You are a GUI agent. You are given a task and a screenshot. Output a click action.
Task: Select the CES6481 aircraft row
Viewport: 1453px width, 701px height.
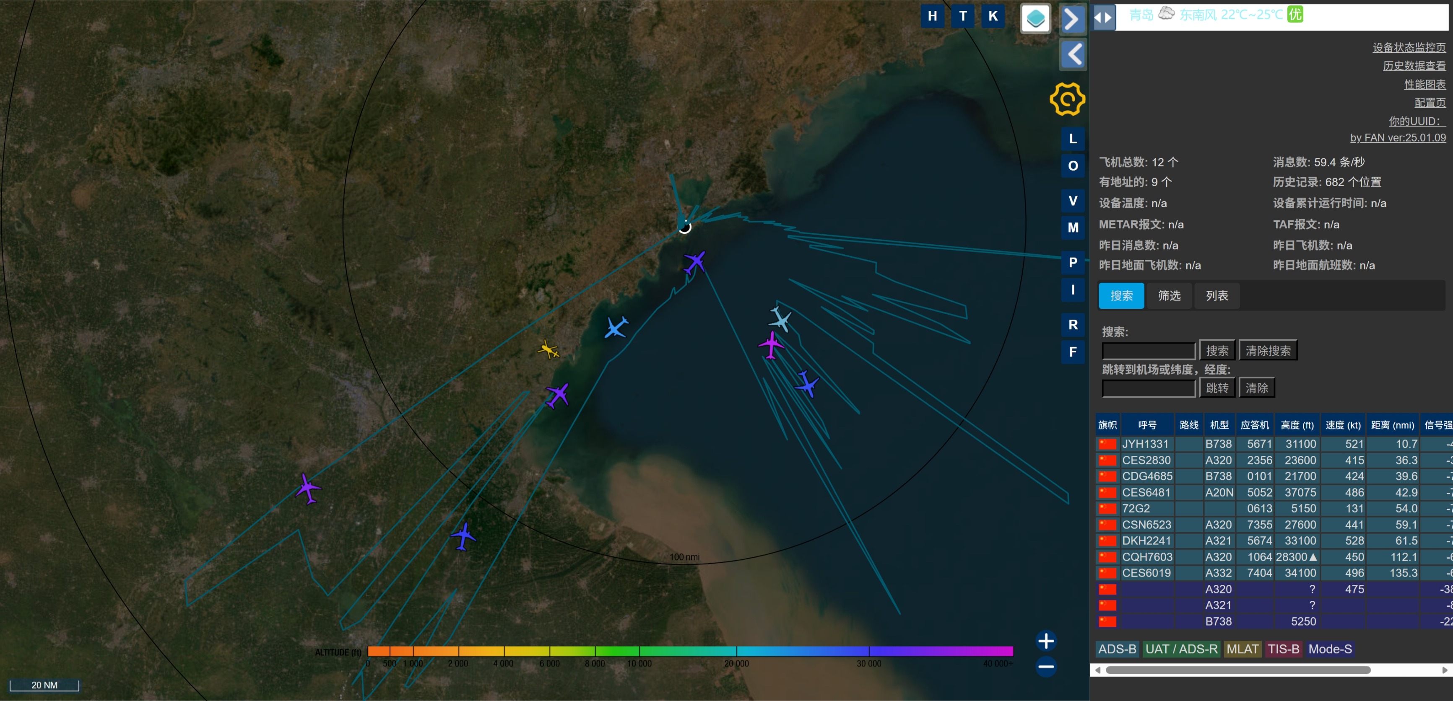(x=1274, y=492)
